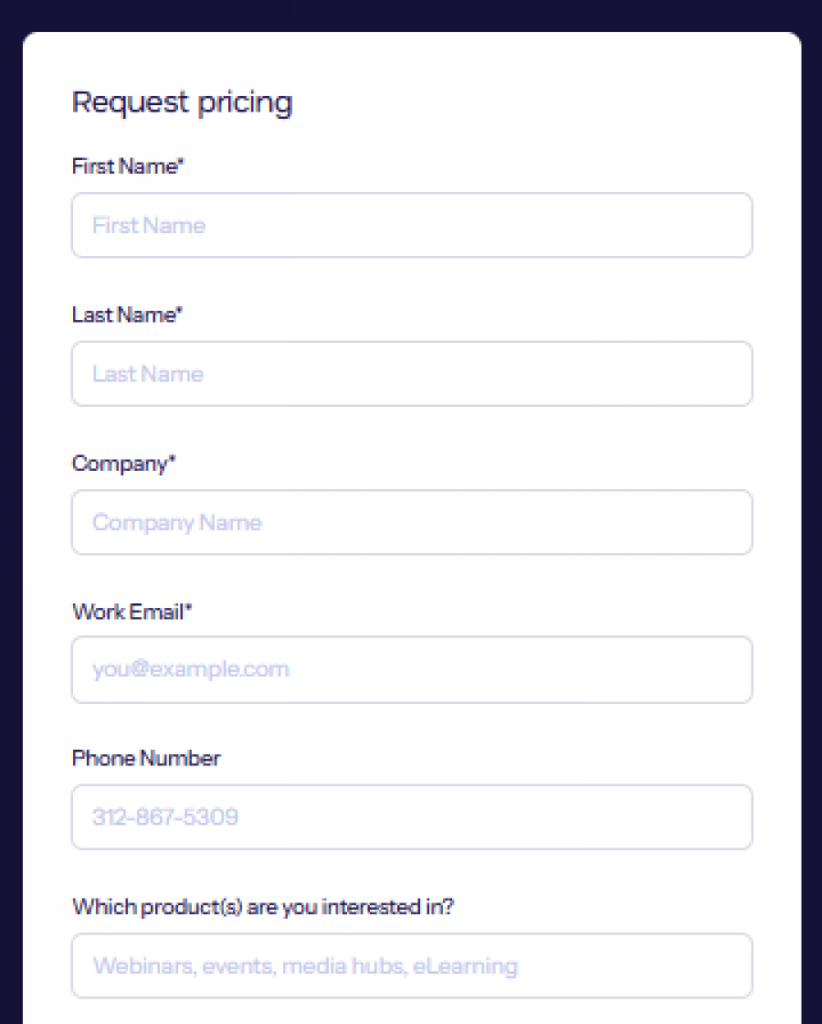Click the Phone Number input field
822x1024 pixels.
tap(411, 816)
